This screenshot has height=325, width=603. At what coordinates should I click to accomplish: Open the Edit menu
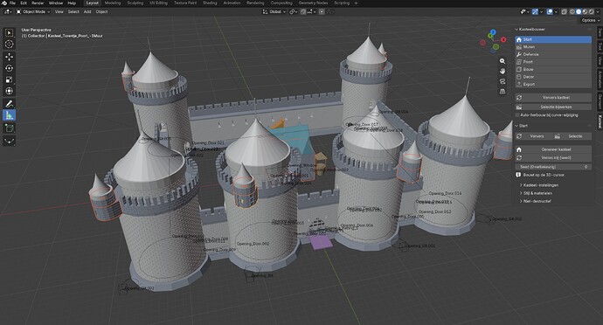(24, 3)
